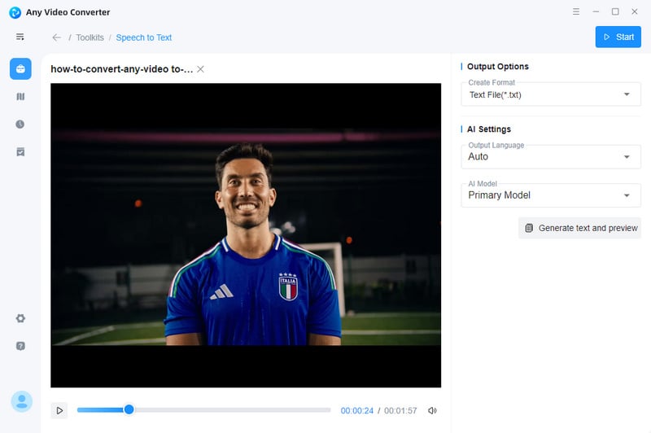Close the loaded video file
The height and width of the screenshot is (433, 651).
pyautogui.click(x=200, y=69)
